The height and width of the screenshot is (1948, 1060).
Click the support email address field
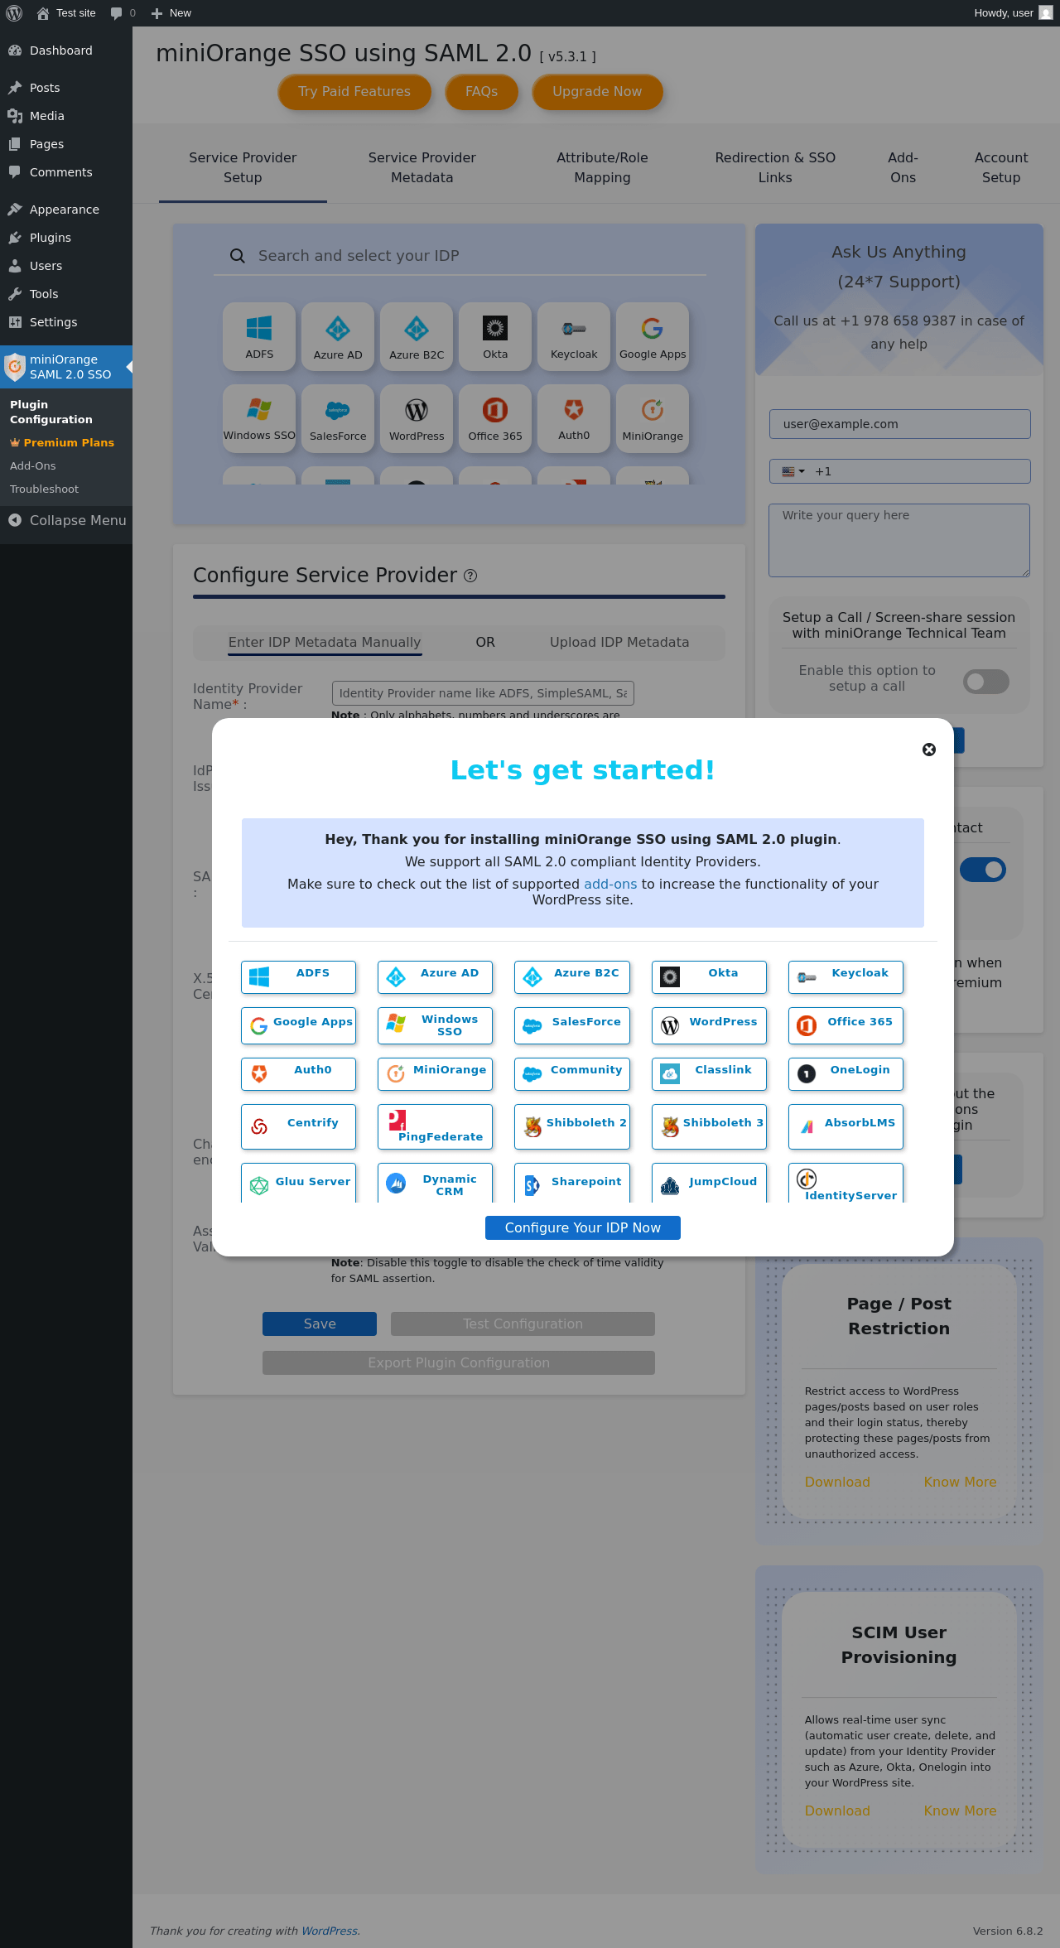click(x=899, y=424)
